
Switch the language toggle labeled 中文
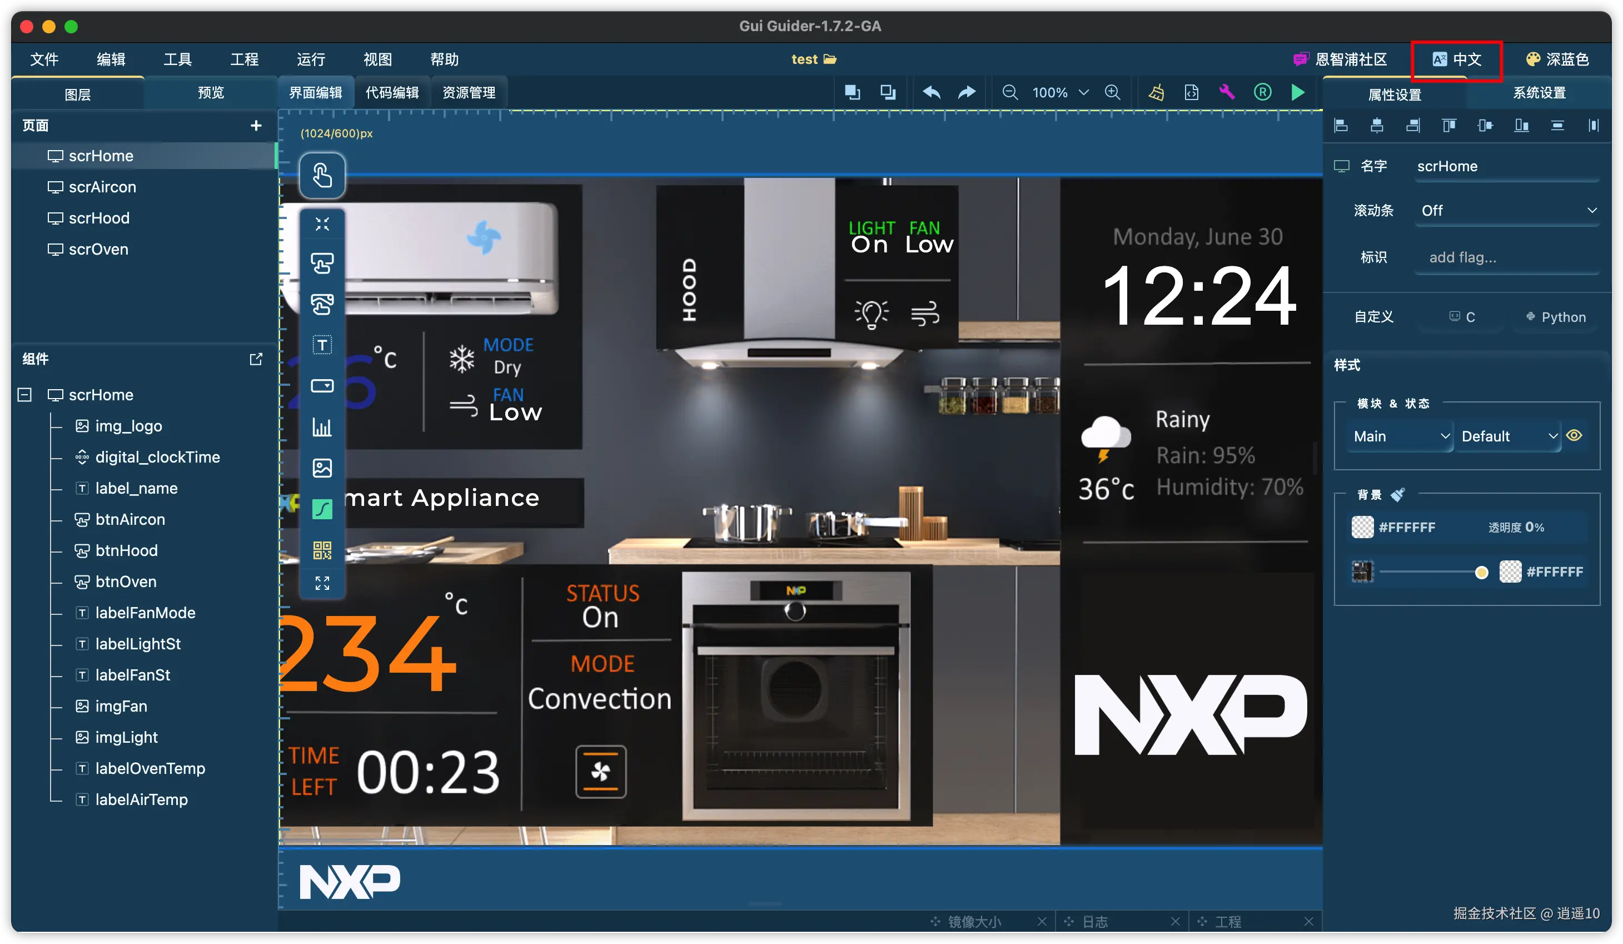click(1457, 59)
